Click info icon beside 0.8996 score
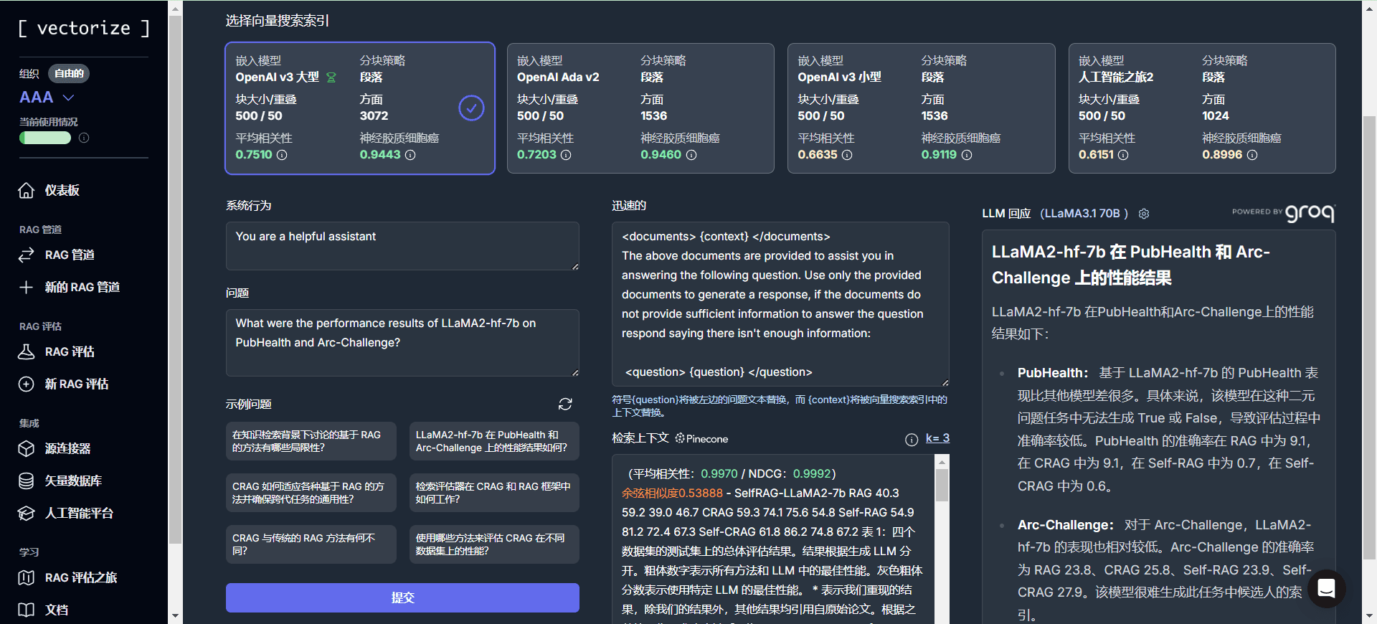1377x624 pixels. (1252, 155)
